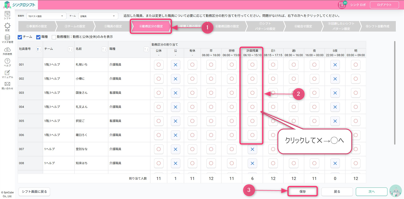Toggle 公休 assignment for 小樽に
The height and width of the screenshot is (199, 404).
pos(159,79)
